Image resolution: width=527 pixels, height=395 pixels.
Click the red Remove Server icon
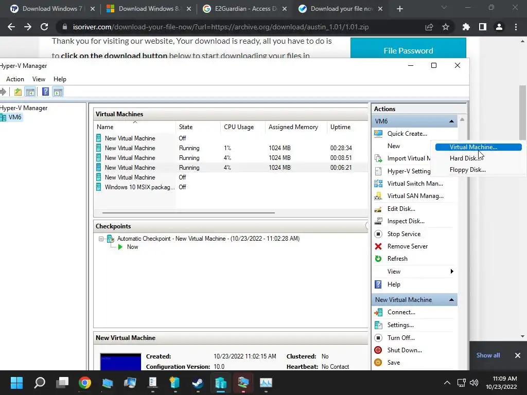click(x=378, y=246)
